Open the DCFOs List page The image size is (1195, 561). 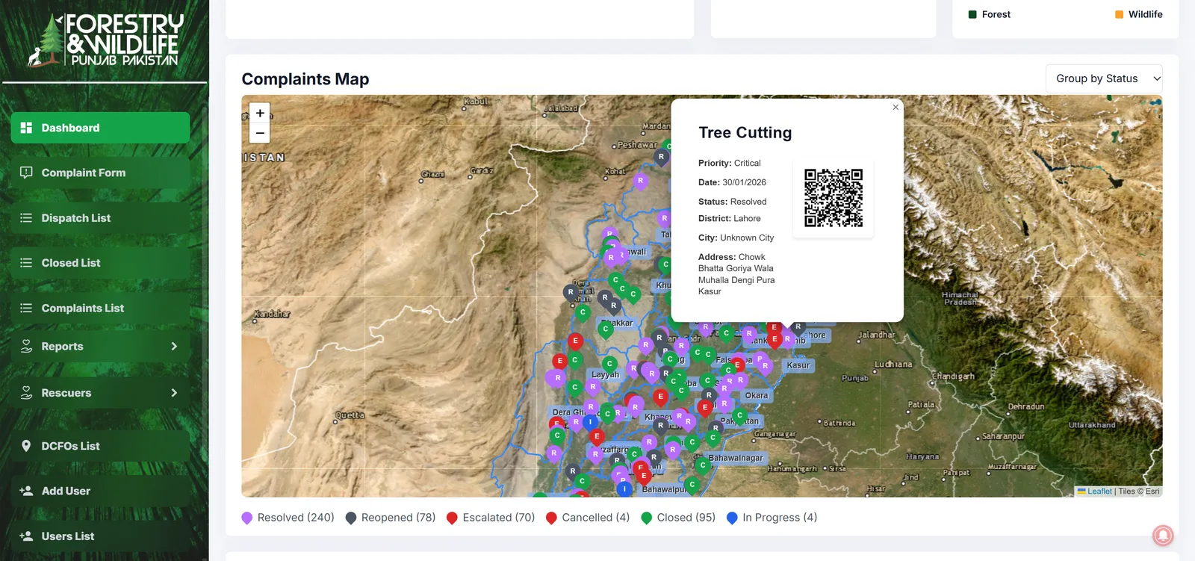point(100,446)
